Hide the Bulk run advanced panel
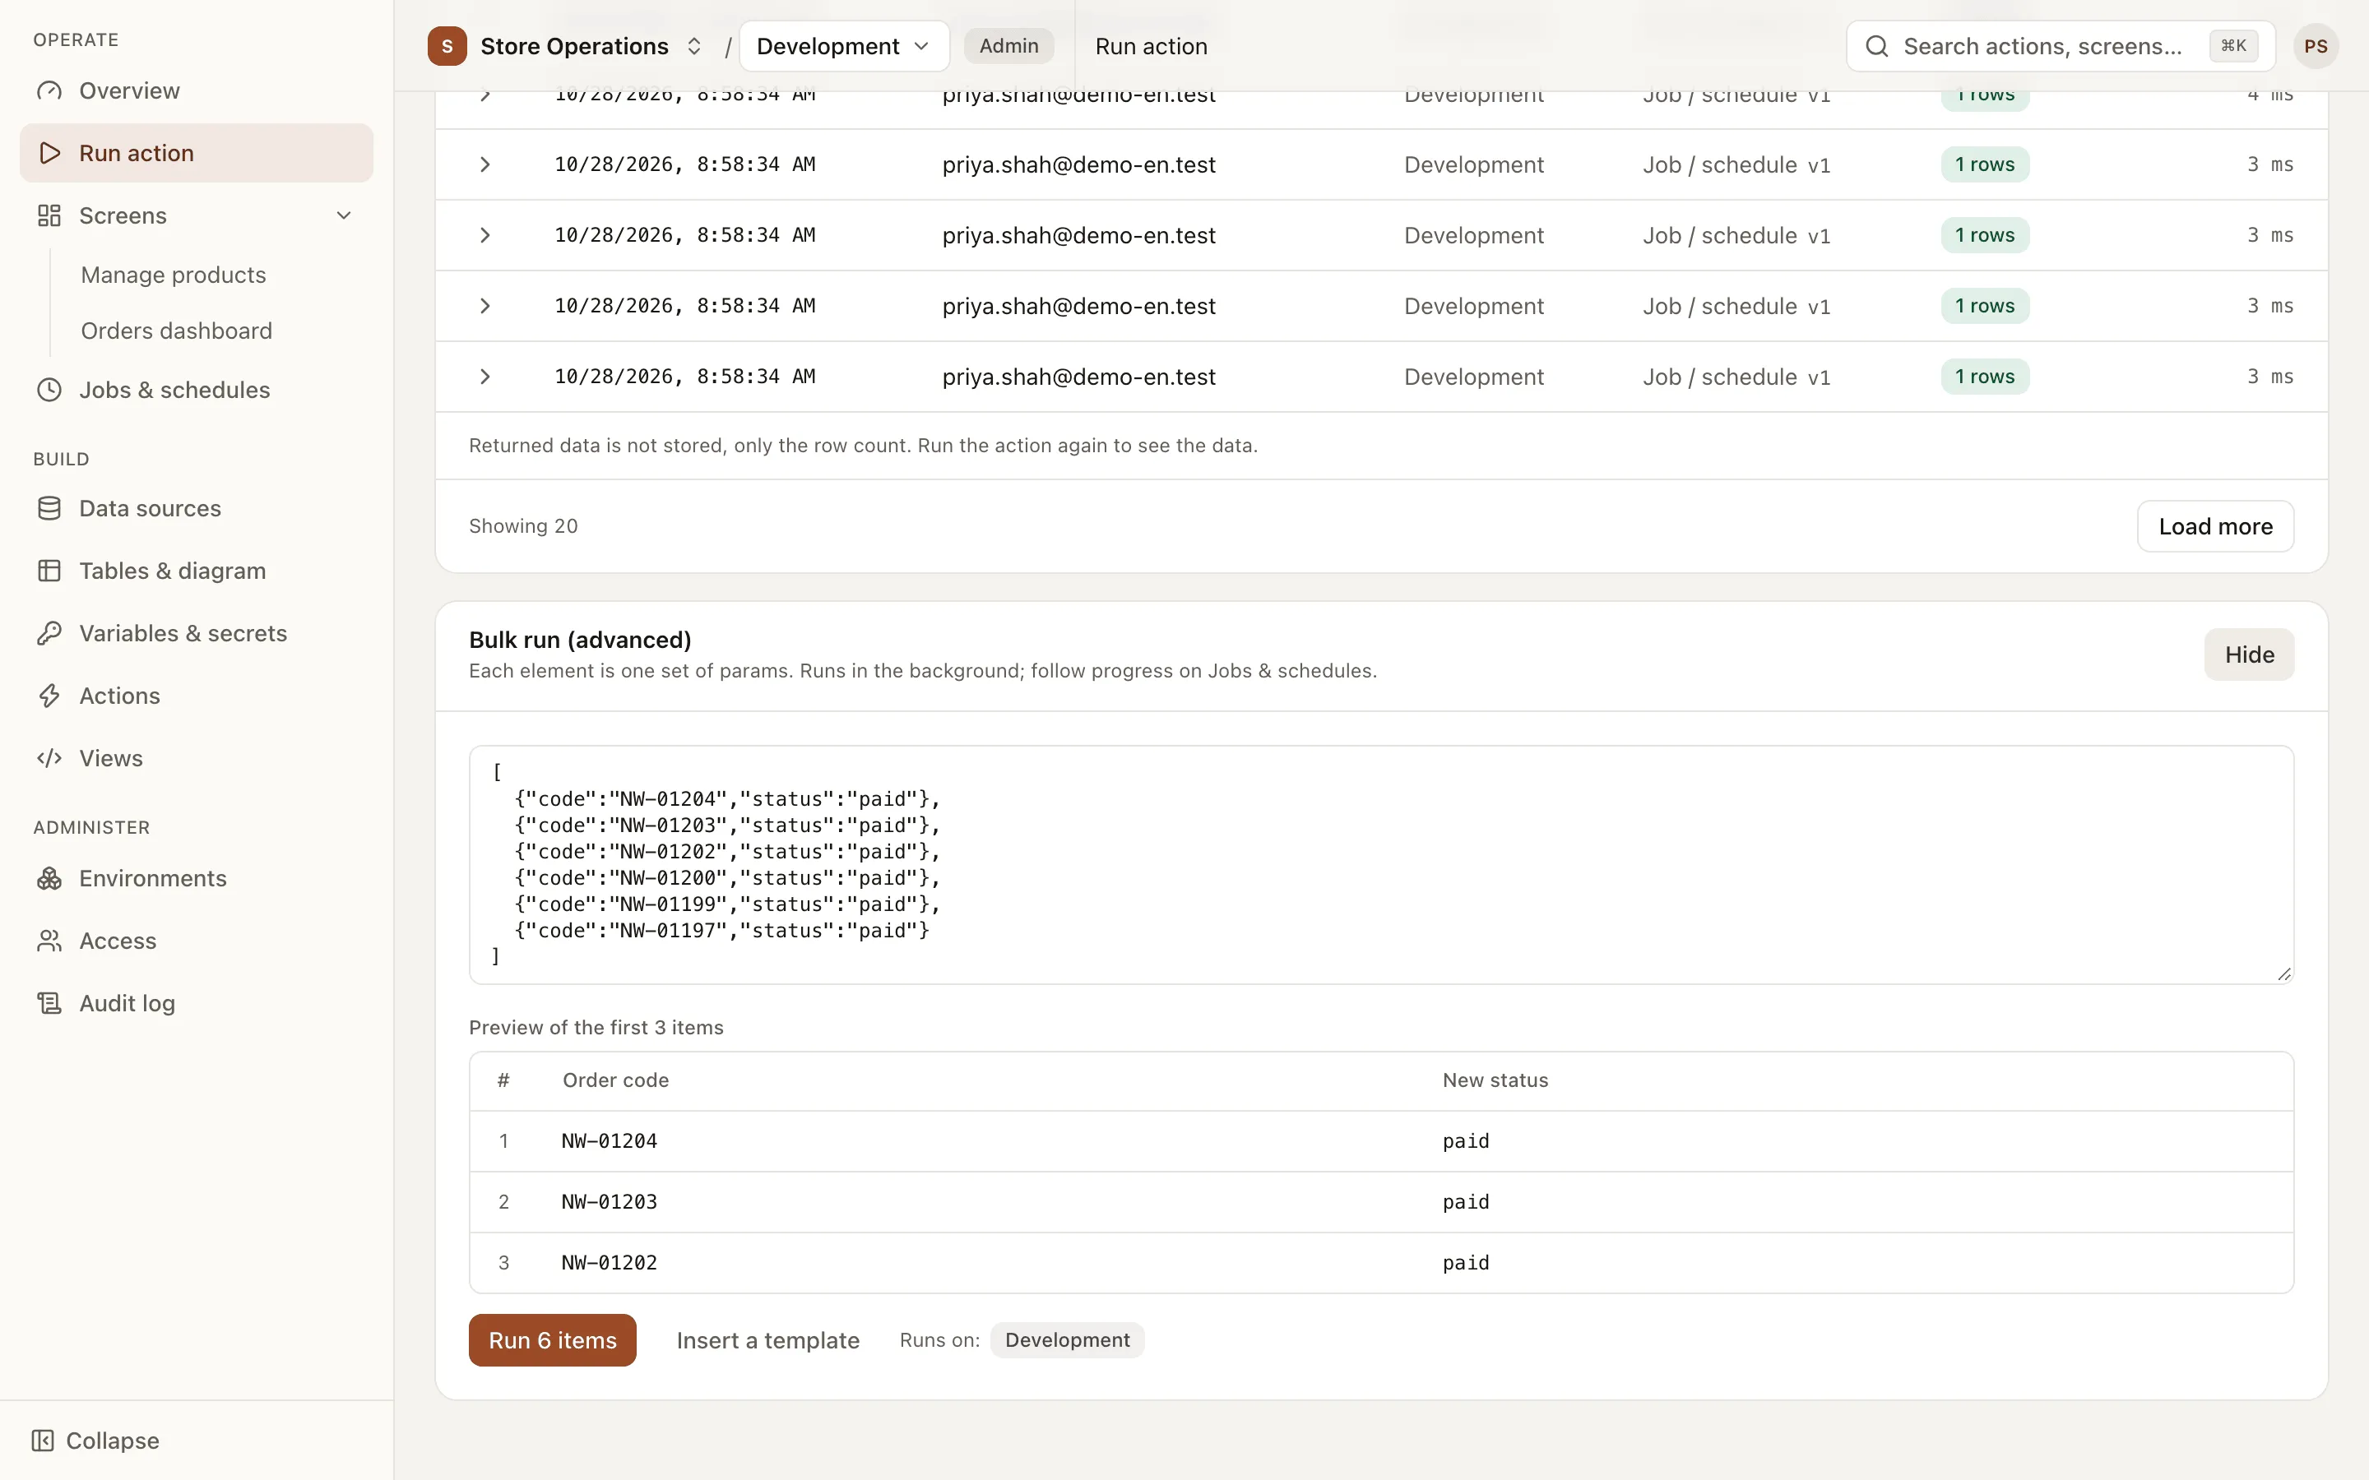This screenshot has height=1480, width=2369. pos(2249,654)
